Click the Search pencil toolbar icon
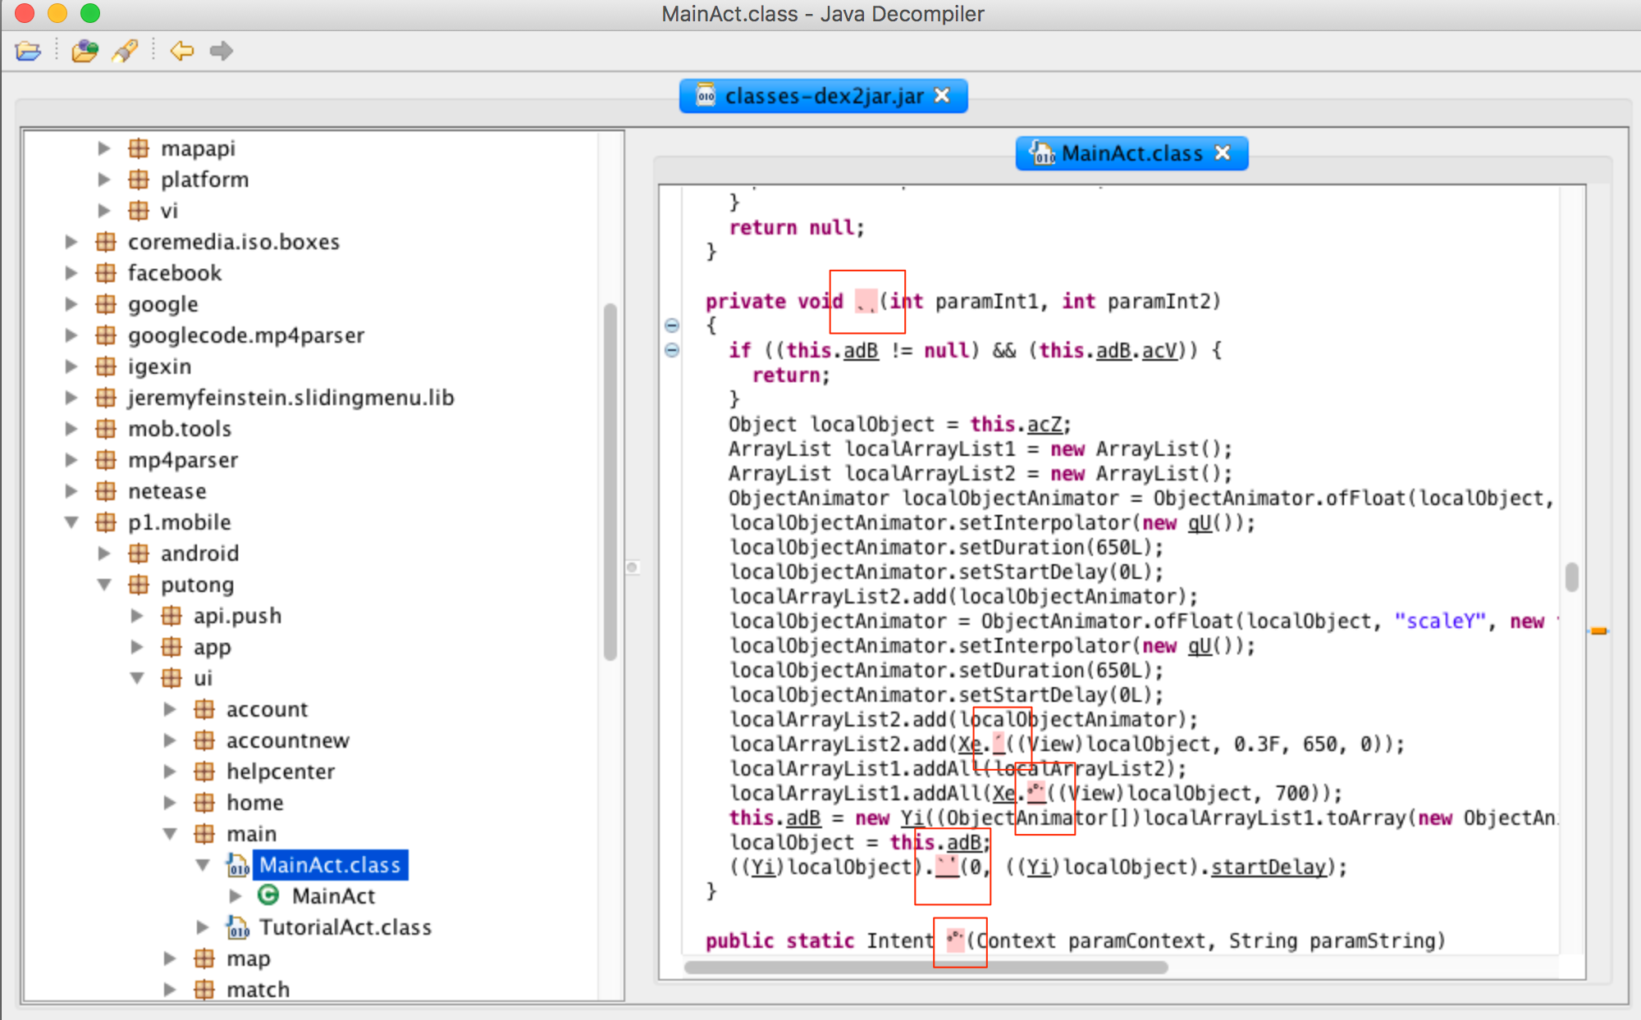1641x1020 pixels. click(x=125, y=52)
